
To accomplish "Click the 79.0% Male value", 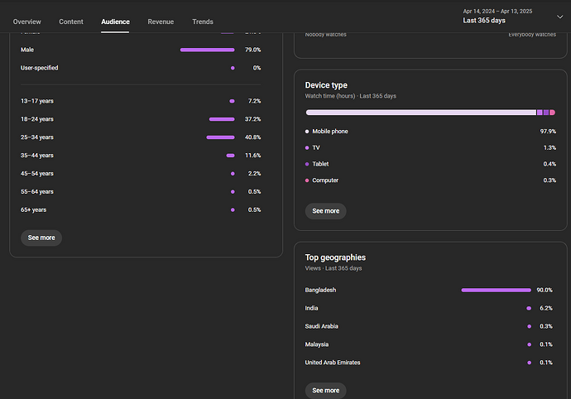I will pyautogui.click(x=252, y=50).
